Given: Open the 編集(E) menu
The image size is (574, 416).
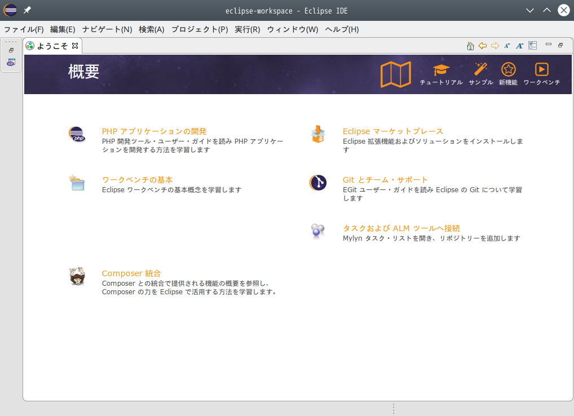Looking at the screenshot, I should point(63,29).
